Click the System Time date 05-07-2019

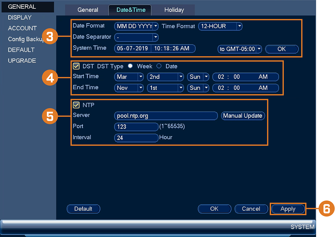[x=133, y=49]
